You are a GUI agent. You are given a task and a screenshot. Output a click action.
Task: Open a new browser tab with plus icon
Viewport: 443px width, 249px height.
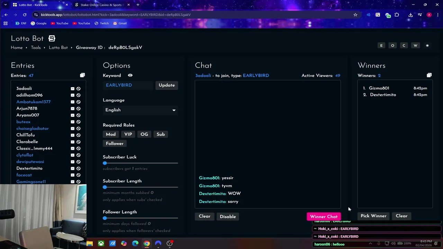[x=138, y=5]
